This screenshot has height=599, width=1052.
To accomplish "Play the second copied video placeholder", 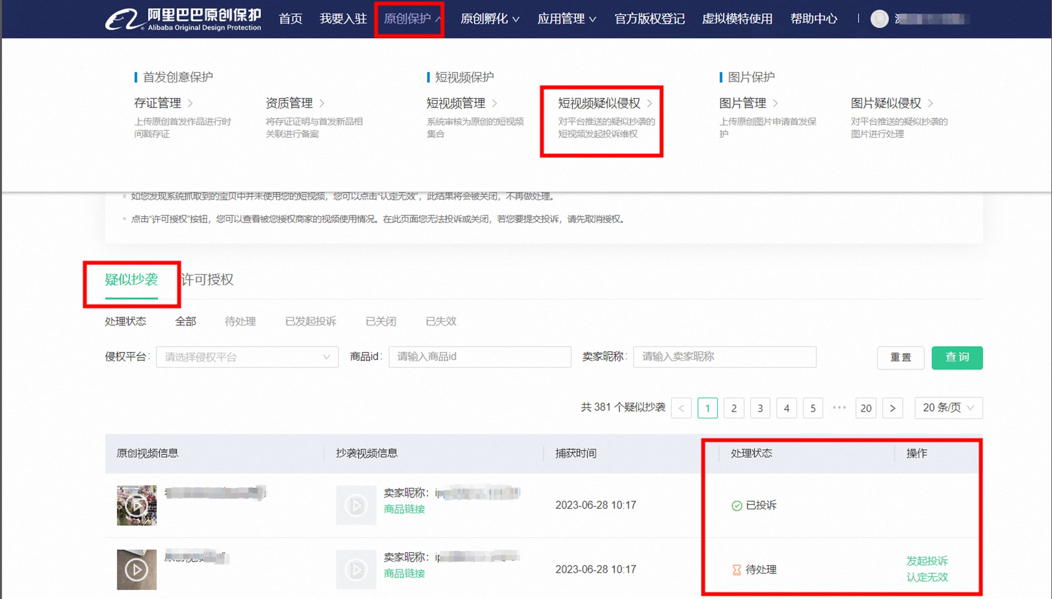I will tap(356, 569).
